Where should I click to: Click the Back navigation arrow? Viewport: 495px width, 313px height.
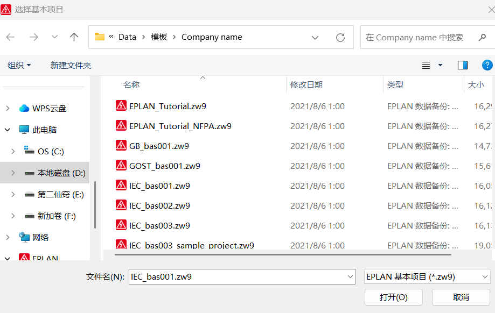10,37
